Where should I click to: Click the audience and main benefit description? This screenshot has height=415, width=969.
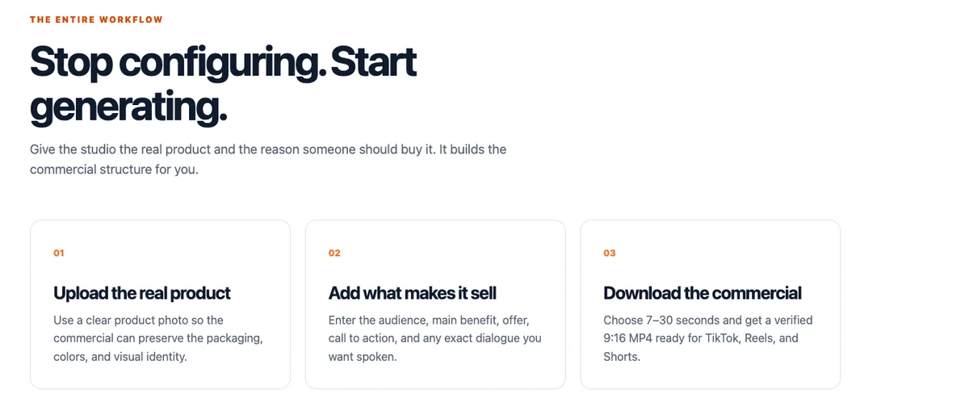[434, 338]
